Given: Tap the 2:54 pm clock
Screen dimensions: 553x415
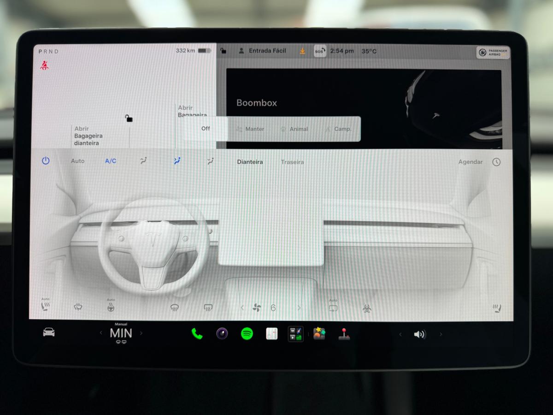Looking at the screenshot, I should click(x=342, y=51).
